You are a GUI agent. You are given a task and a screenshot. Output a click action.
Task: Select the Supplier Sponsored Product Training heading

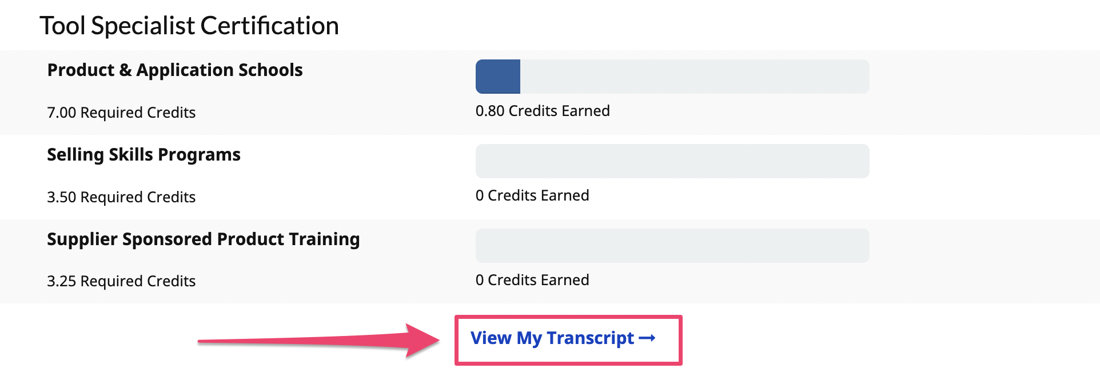coord(203,239)
